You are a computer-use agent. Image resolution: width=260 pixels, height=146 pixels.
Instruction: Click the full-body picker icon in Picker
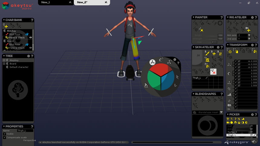coord(228,119)
